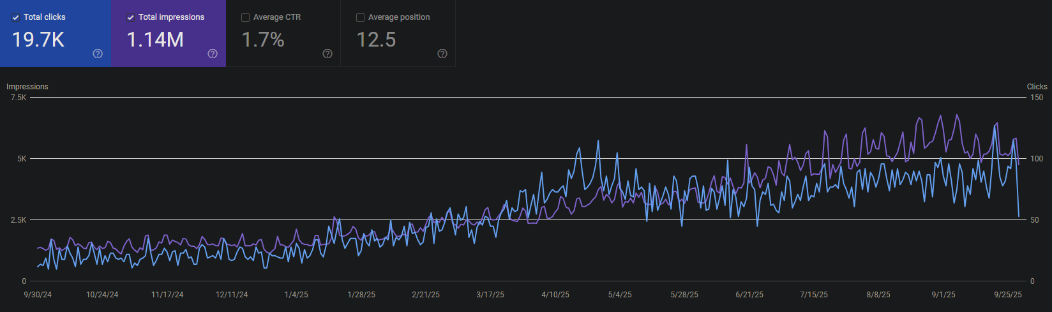The width and height of the screenshot is (1052, 312).
Task: Click the Average CTR help question mark
Action: click(x=327, y=54)
